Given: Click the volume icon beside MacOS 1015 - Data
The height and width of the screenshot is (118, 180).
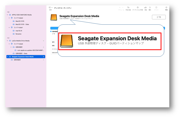Looking at the screenshot, I should [x=14, y=24].
